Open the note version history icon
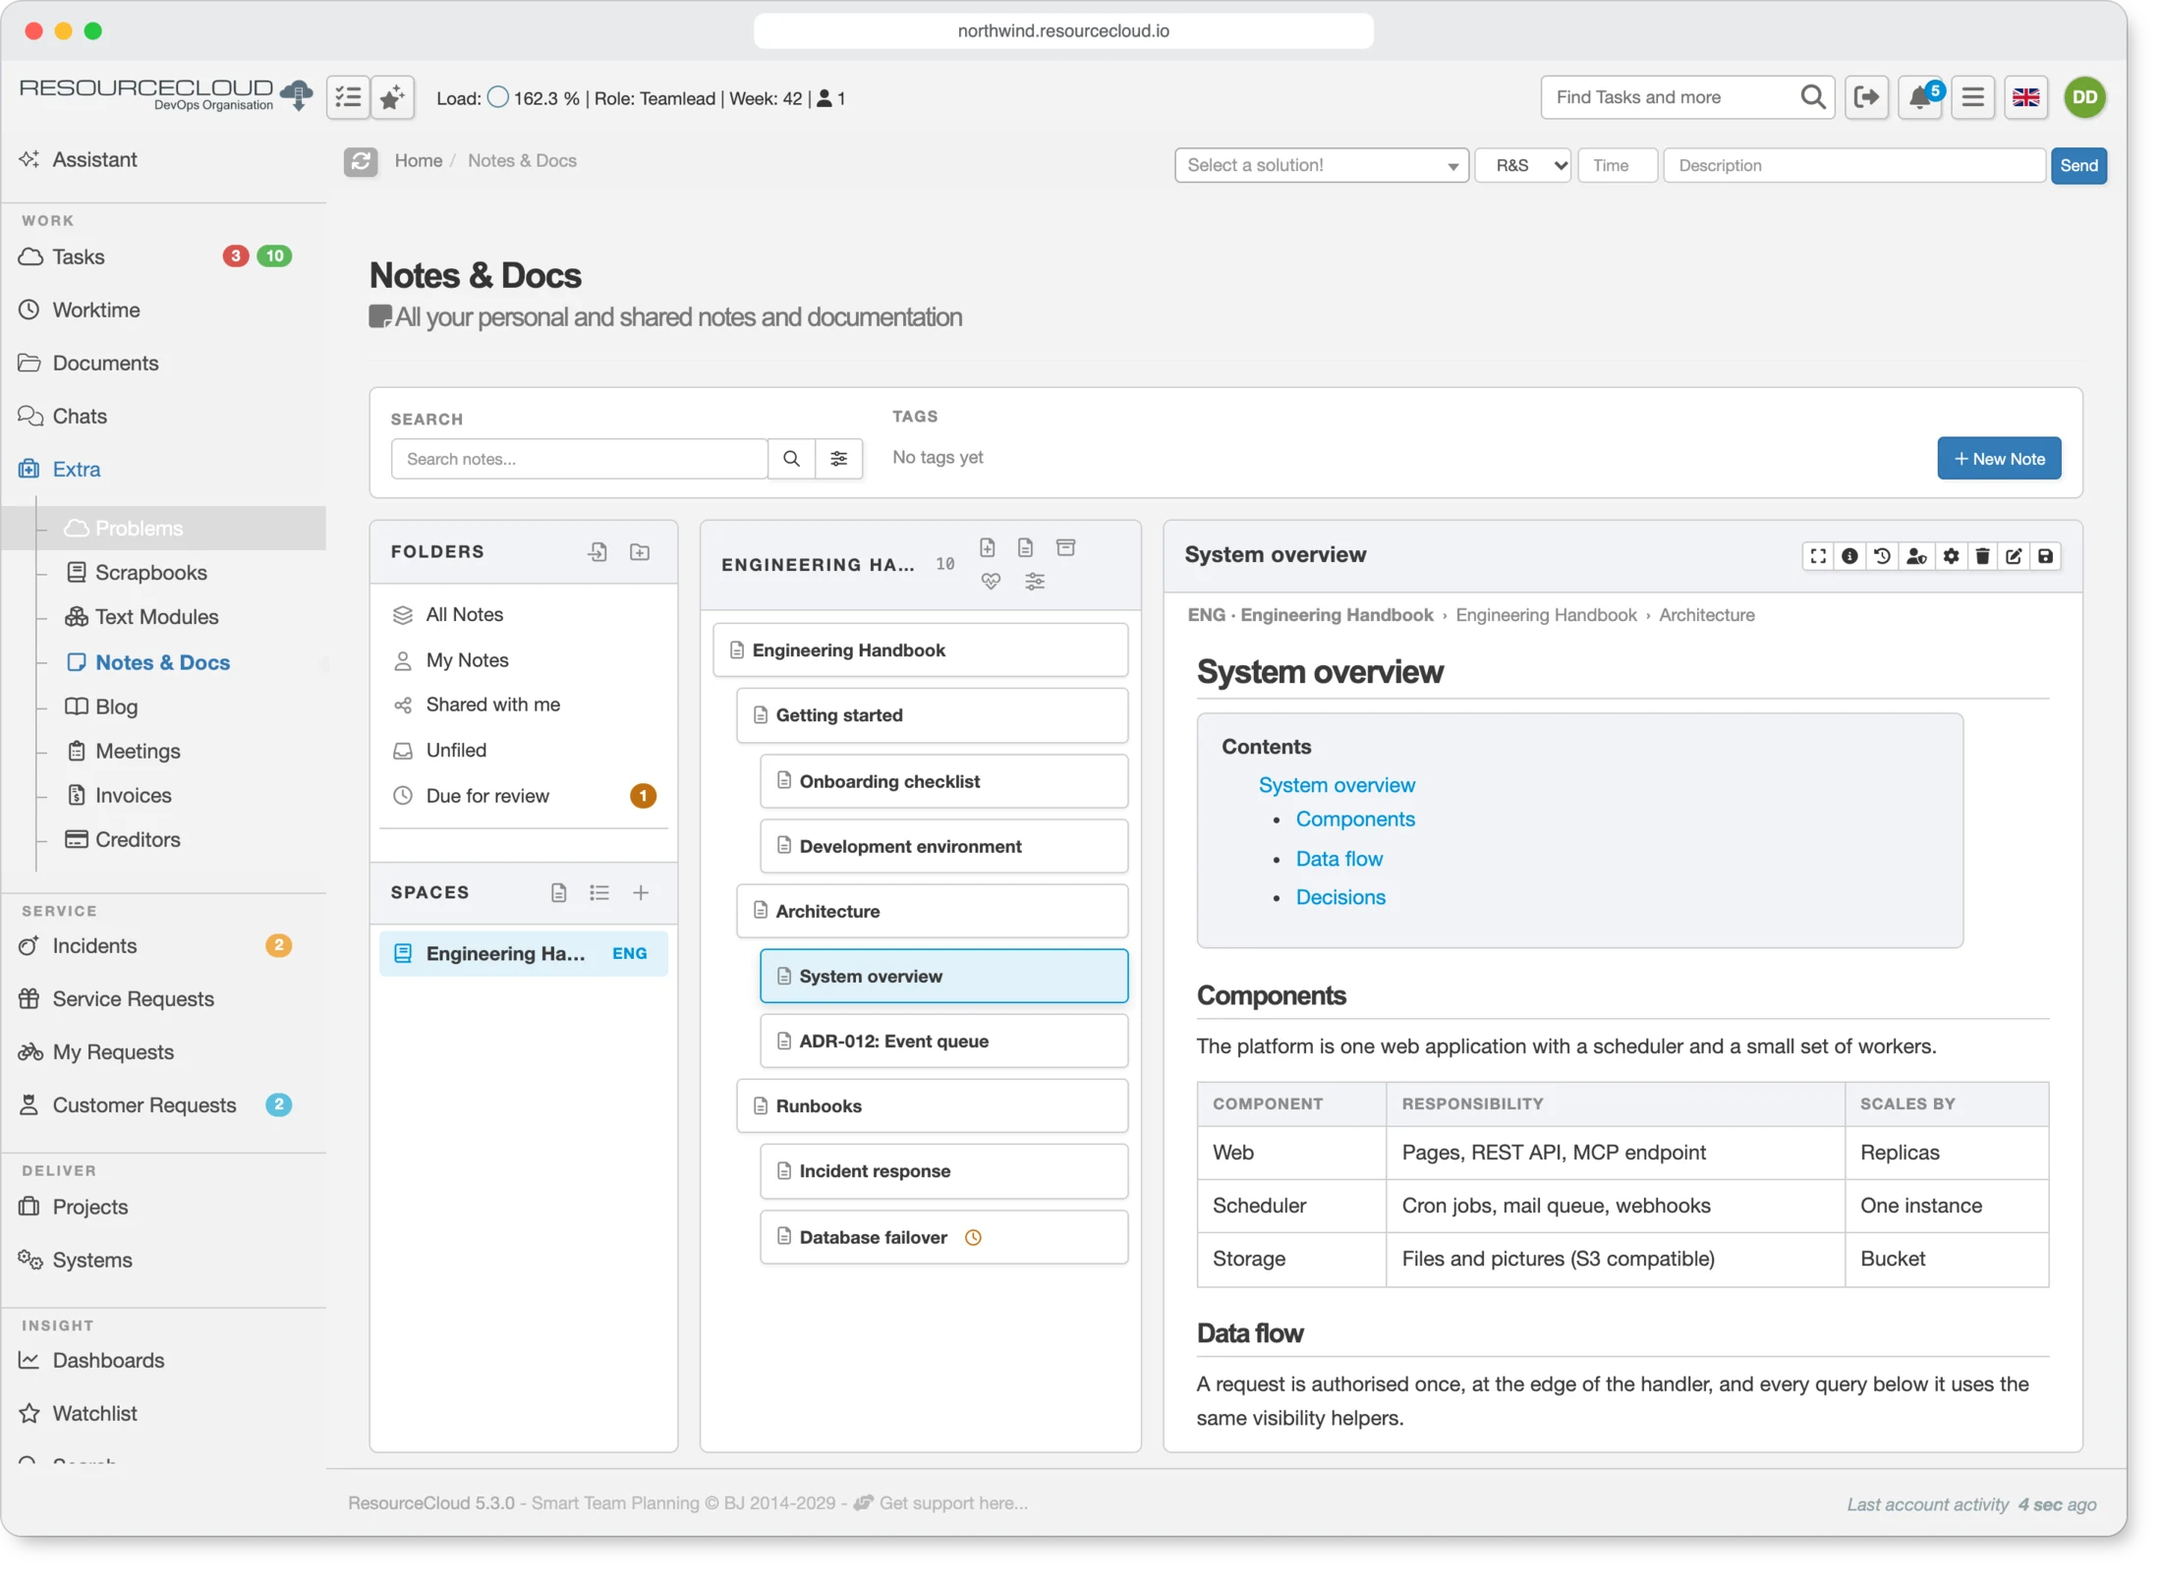Image resolution: width=2162 pixels, height=1580 pixels. (1882, 556)
